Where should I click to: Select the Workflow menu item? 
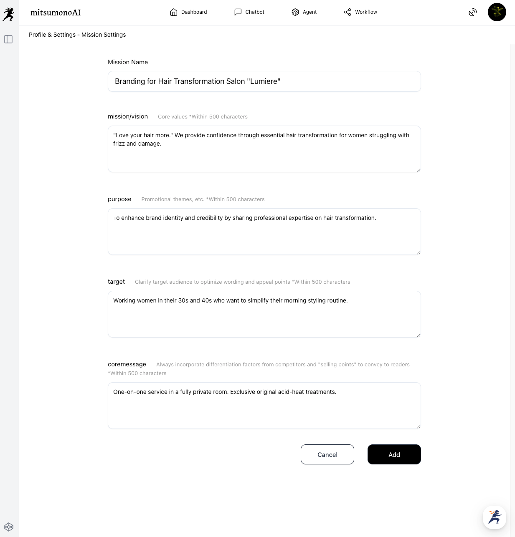[x=366, y=12]
